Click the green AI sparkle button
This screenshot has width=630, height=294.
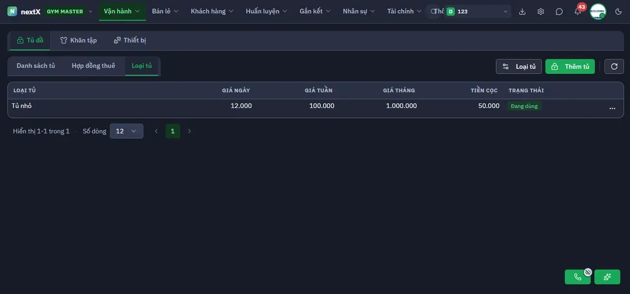click(x=607, y=277)
